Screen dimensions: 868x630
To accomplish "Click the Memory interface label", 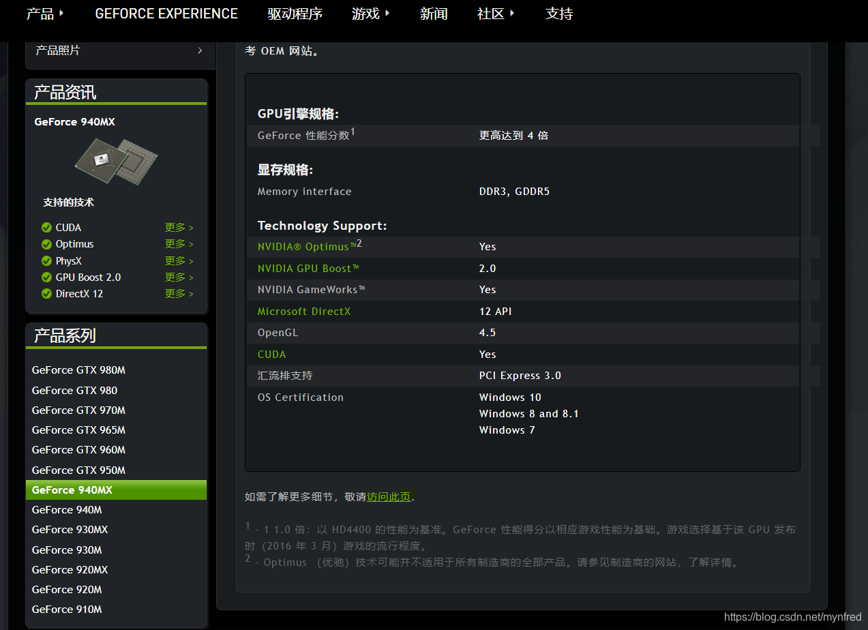I will click(305, 192).
